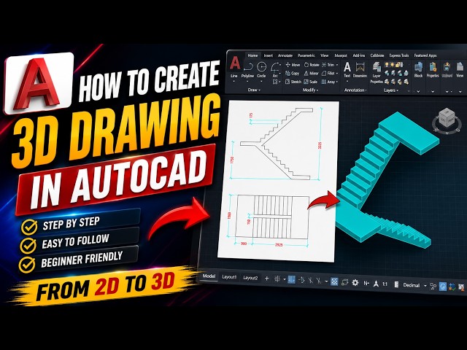Expand the Draw panel
467x350 pixels.
point(254,90)
